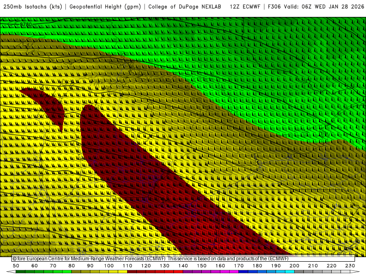Image resolution: width=366 pixels, height=274 pixels.
Task: Click the '250mb Isotachs (kts)' title text
Action: tap(32, 7)
